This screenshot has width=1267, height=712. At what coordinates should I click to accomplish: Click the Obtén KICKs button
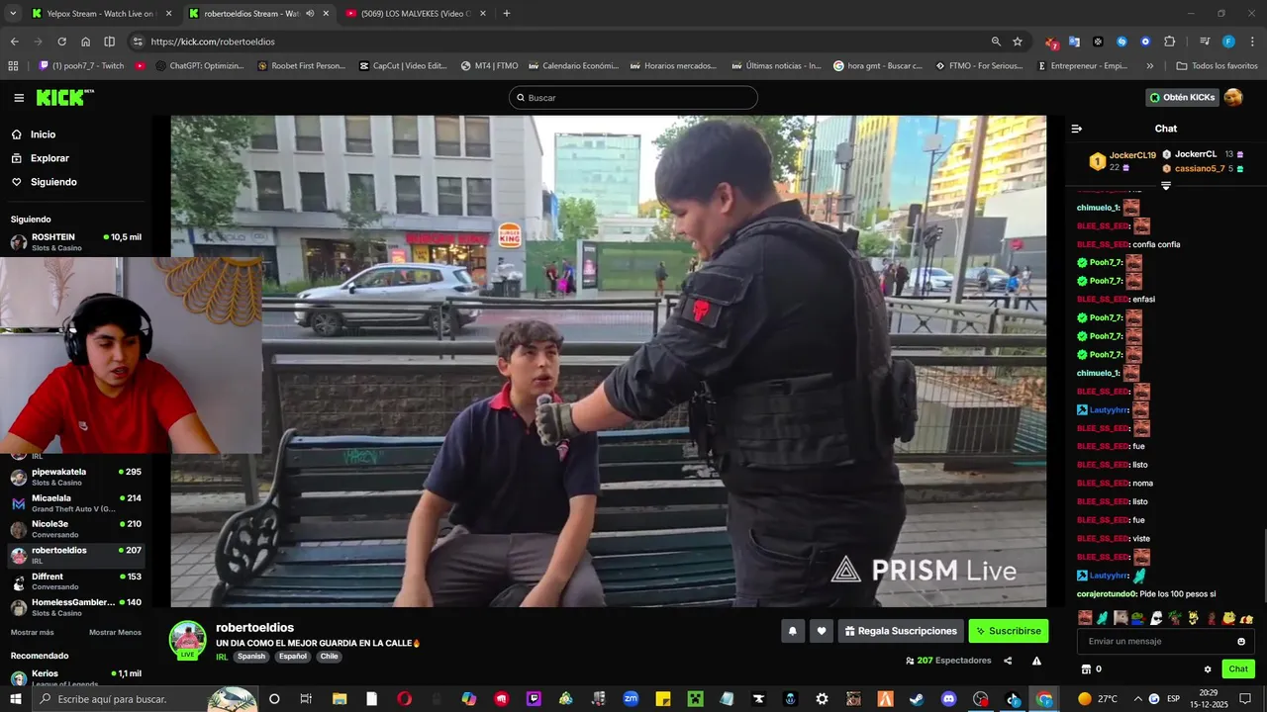[x=1182, y=98]
